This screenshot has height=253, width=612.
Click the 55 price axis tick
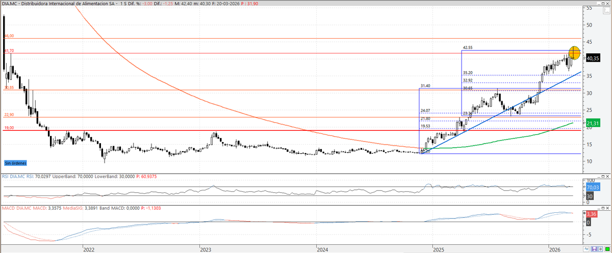pos(589,8)
